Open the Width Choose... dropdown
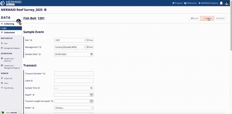The image size is (232, 114). pyautogui.click(x=74, y=108)
